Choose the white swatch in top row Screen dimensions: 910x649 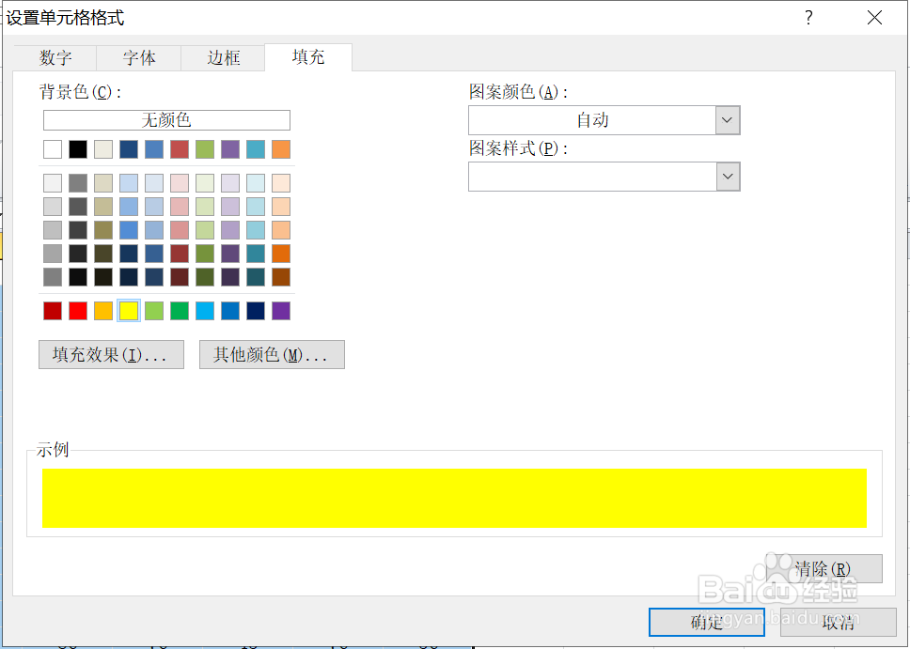52,148
